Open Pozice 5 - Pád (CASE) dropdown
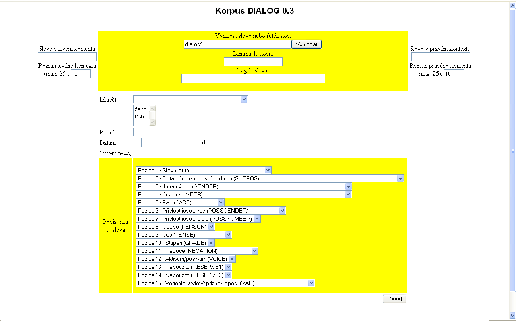 180,202
